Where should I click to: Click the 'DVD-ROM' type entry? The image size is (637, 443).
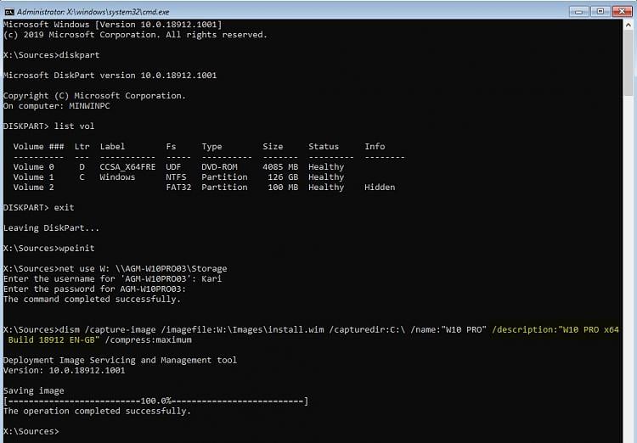(219, 167)
